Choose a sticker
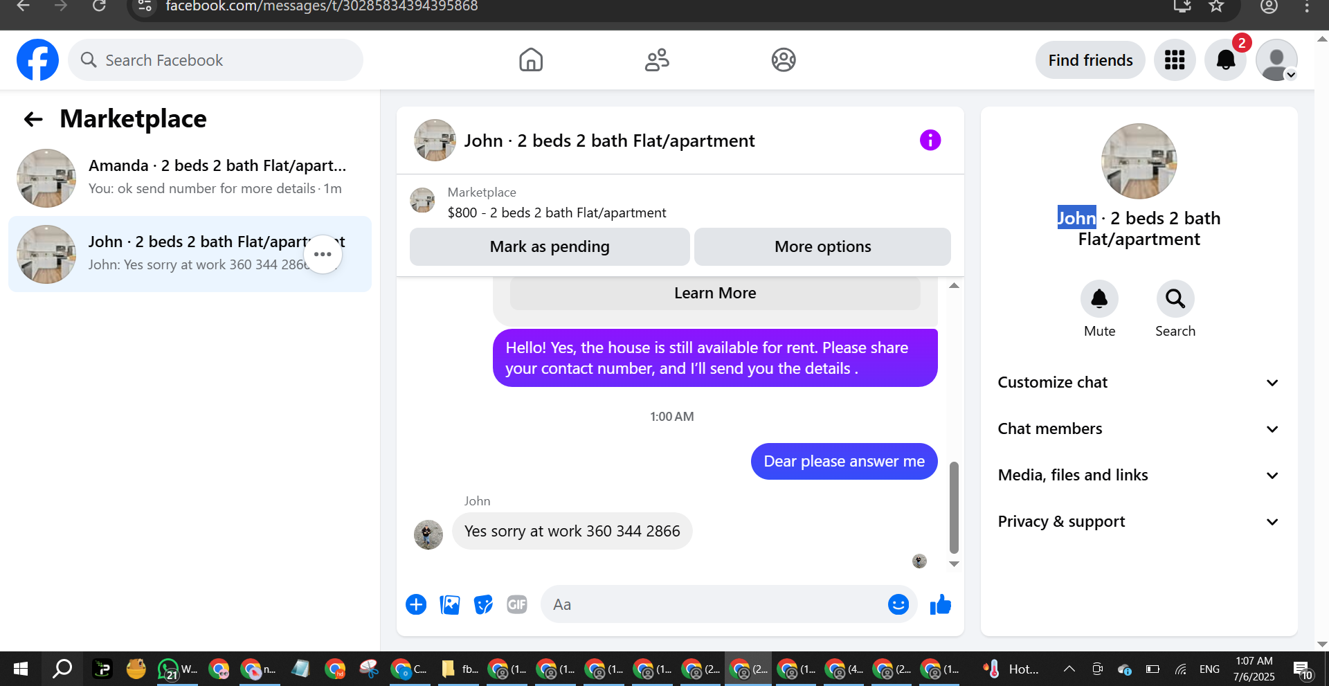The height and width of the screenshot is (686, 1329). [483, 604]
